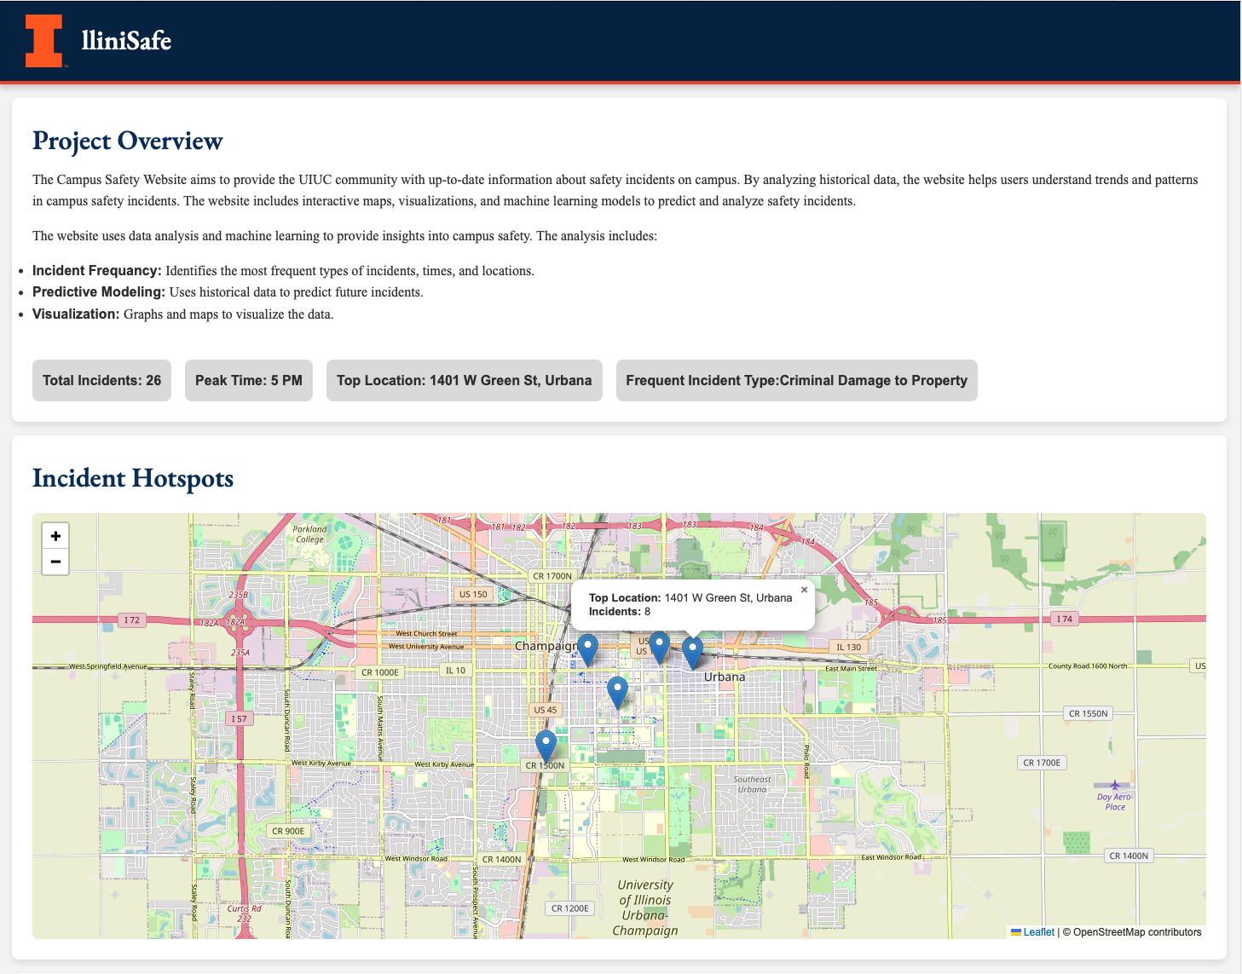1242x974 pixels.
Task: Click the marker near CR 1500N
Action: coord(546,745)
